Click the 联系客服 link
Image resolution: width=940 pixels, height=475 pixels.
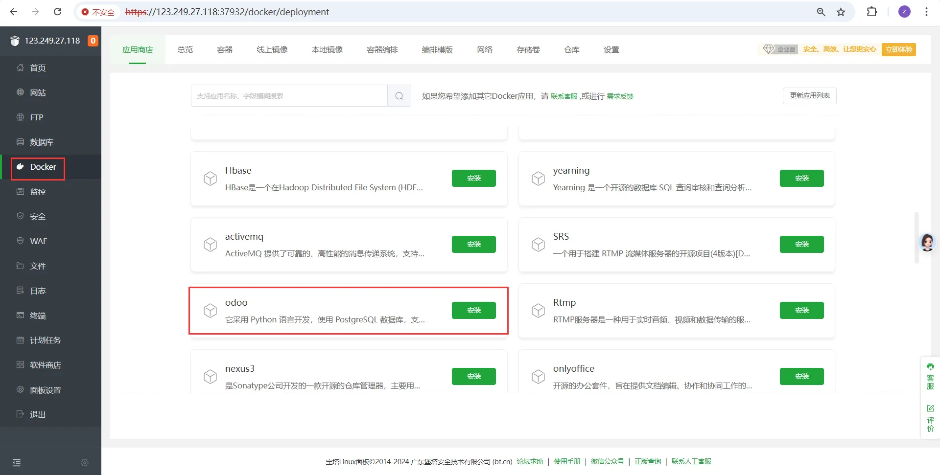(564, 96)
